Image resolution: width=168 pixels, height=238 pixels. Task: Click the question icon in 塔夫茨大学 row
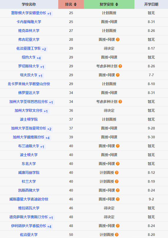coord(118,75)
